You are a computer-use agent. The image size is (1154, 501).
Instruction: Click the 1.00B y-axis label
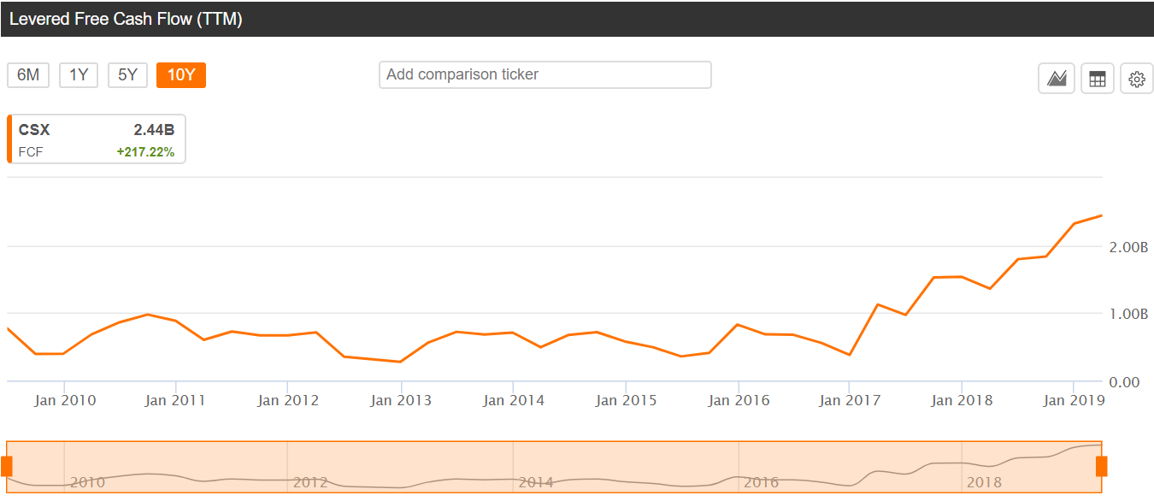(x=1128, y=314)
